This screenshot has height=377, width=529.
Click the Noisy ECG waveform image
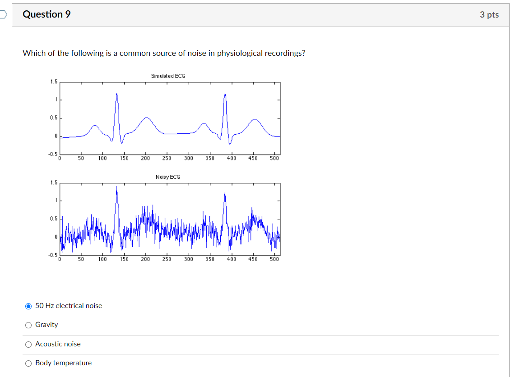pos(169,218)
